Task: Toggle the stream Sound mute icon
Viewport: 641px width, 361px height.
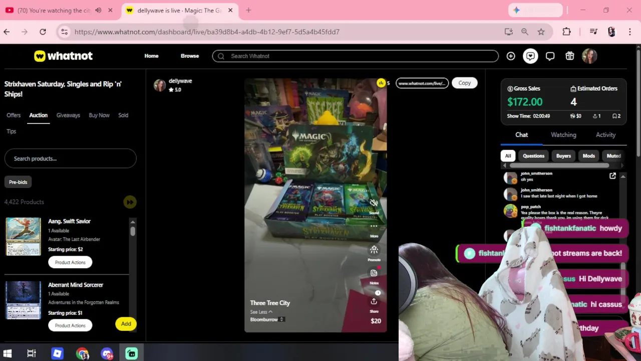Action: (374, 203)
